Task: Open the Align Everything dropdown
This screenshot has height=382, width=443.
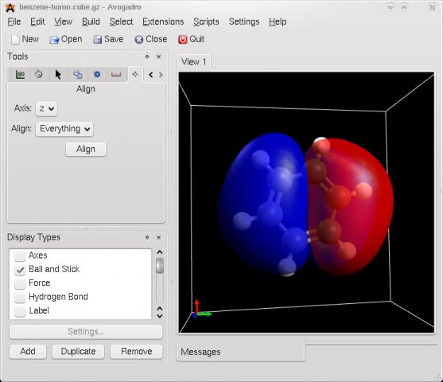Action: coord(64,129)
